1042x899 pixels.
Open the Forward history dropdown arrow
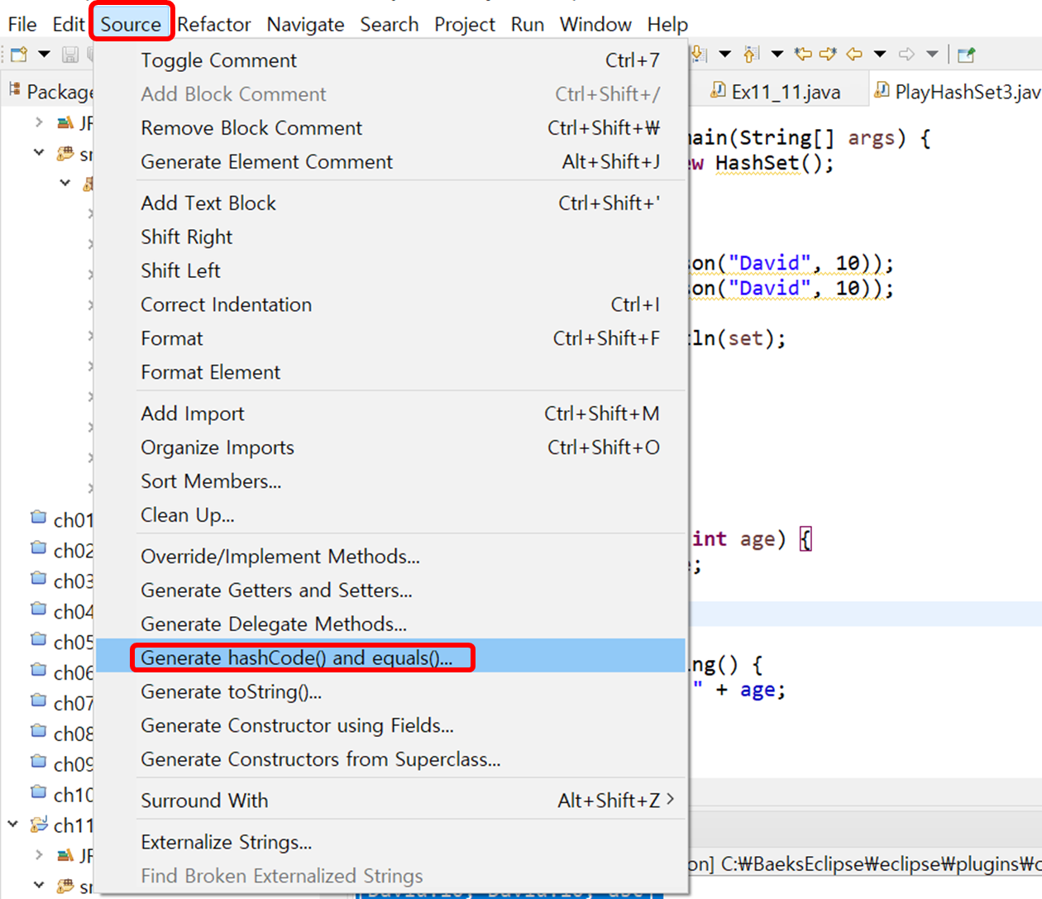click(932, 55)
